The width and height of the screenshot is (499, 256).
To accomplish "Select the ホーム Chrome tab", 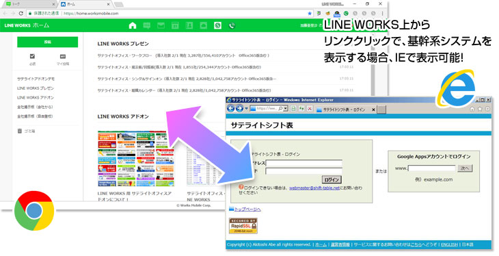I will click(86, 5).
